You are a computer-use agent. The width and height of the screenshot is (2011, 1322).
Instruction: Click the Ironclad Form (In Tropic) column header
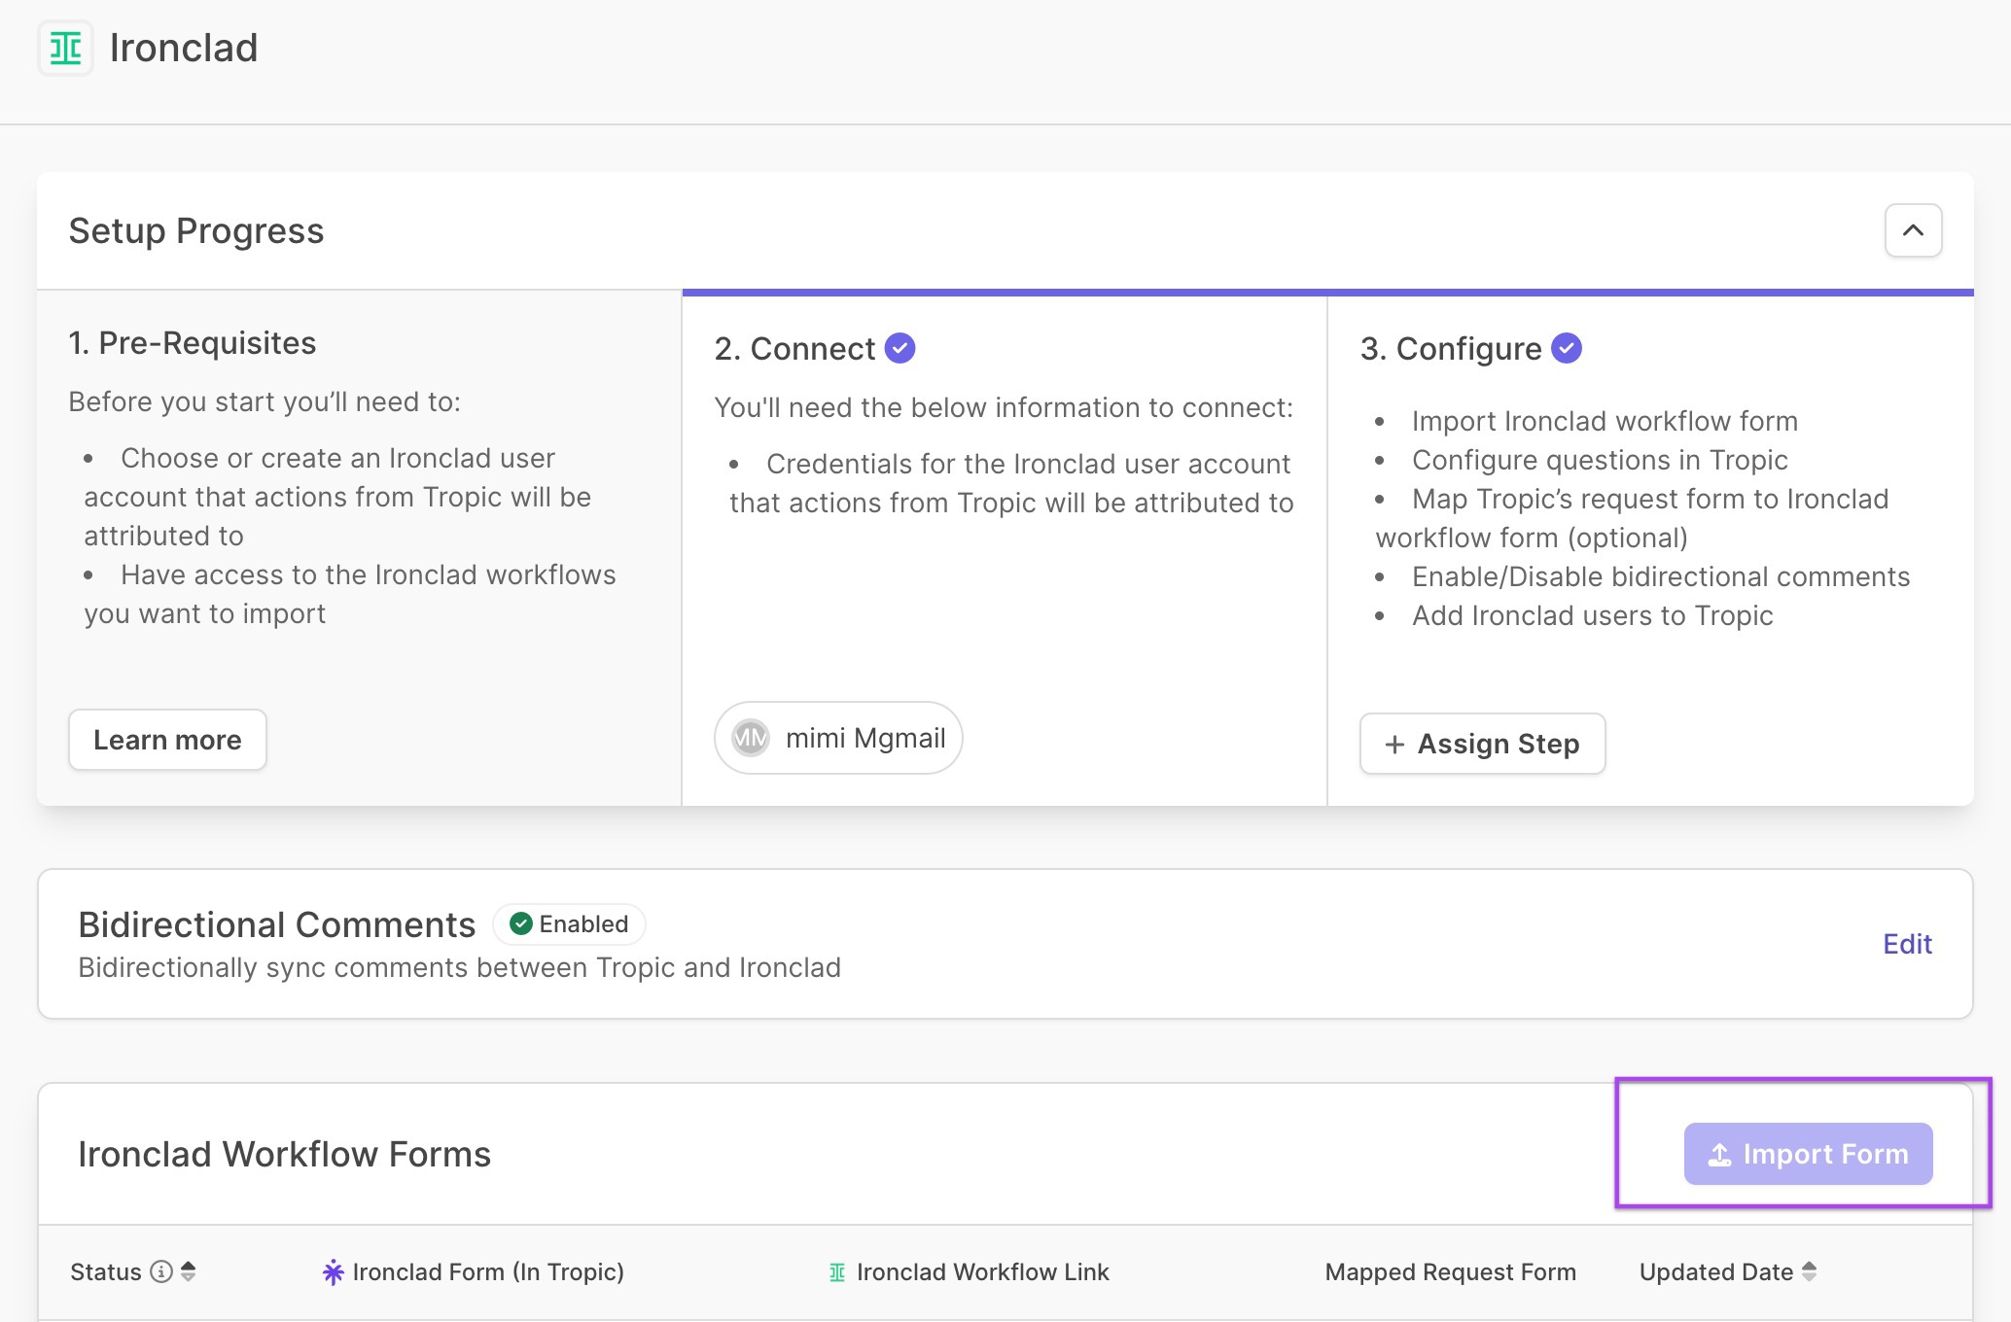[x=488, y=1271]
